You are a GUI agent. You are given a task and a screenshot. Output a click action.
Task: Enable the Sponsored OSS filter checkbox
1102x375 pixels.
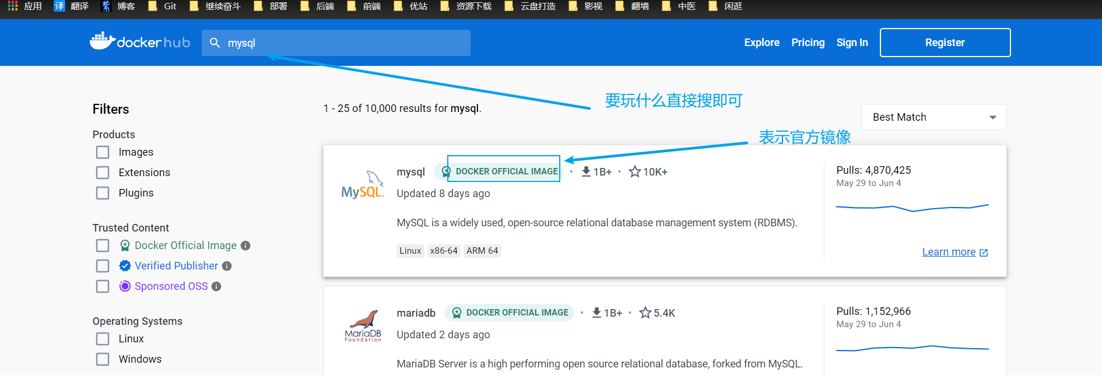(103, 286)
